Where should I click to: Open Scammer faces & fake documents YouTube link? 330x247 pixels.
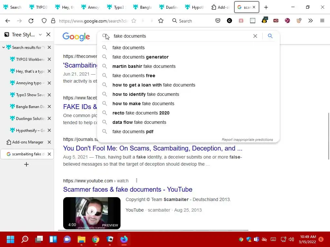click(x=128, y=189)
